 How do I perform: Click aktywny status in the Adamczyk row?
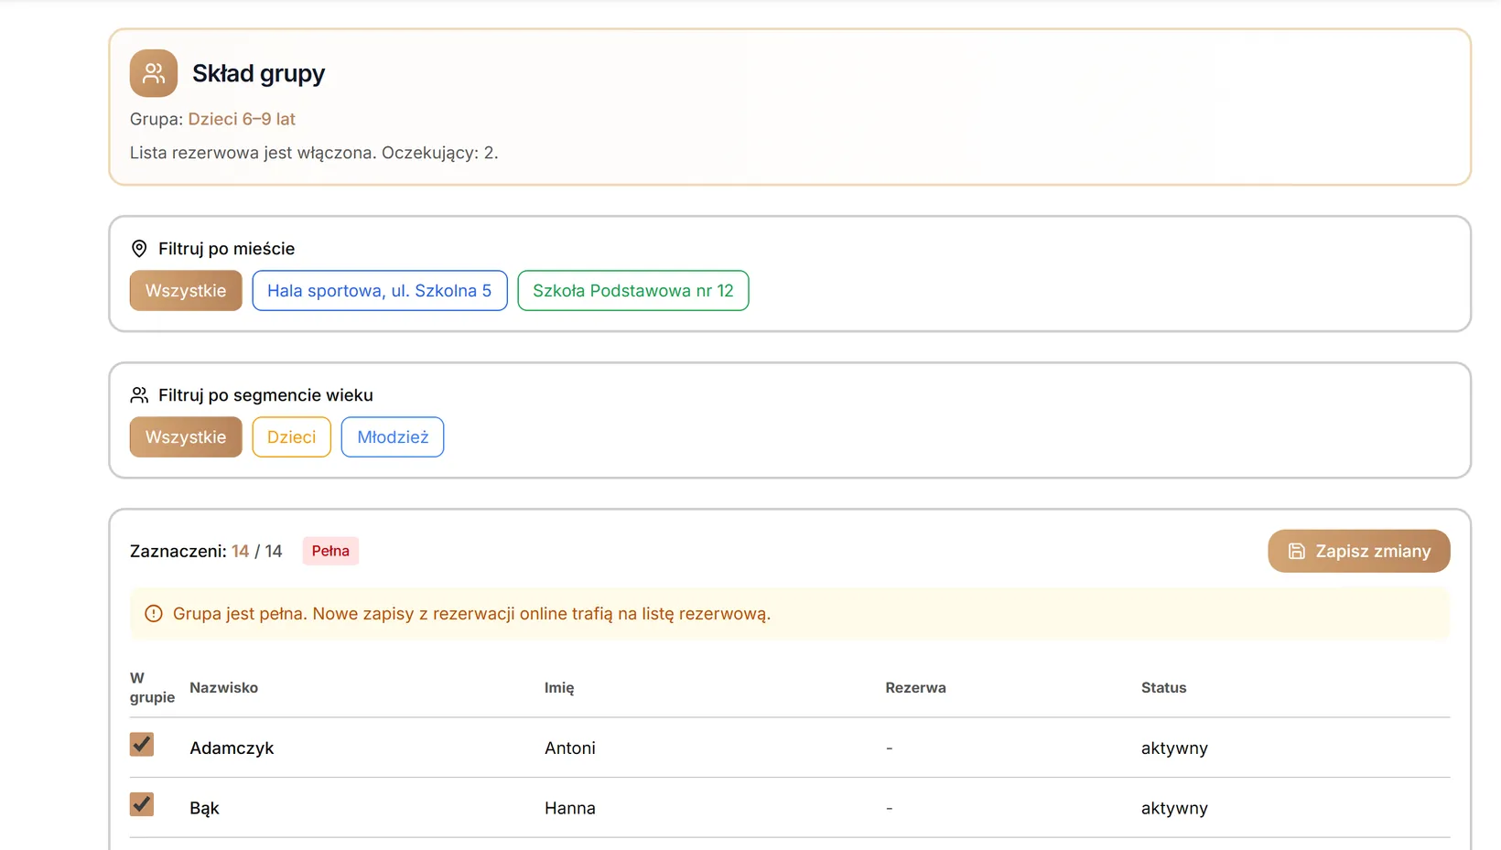(x=1174, y=748)
